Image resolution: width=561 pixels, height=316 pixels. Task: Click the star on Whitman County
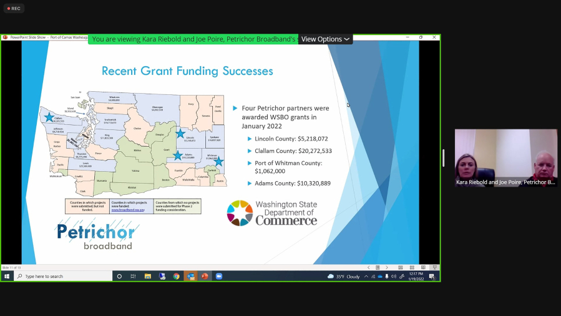pos(218,161)
